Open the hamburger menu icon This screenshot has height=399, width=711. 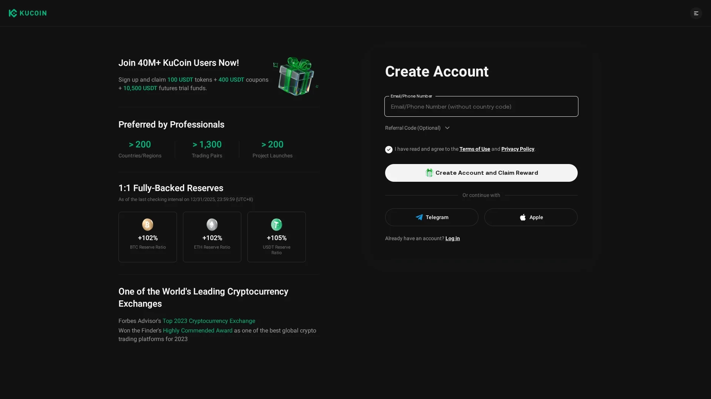click(x=696, y=13)
